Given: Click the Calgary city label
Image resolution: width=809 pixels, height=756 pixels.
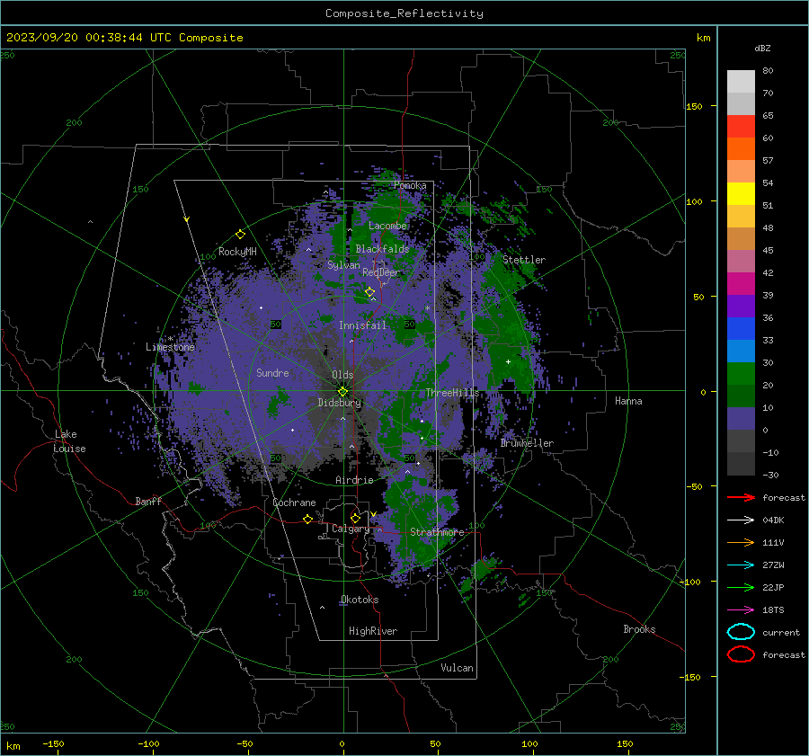Looking at the screenshot, I should [351, 529].
